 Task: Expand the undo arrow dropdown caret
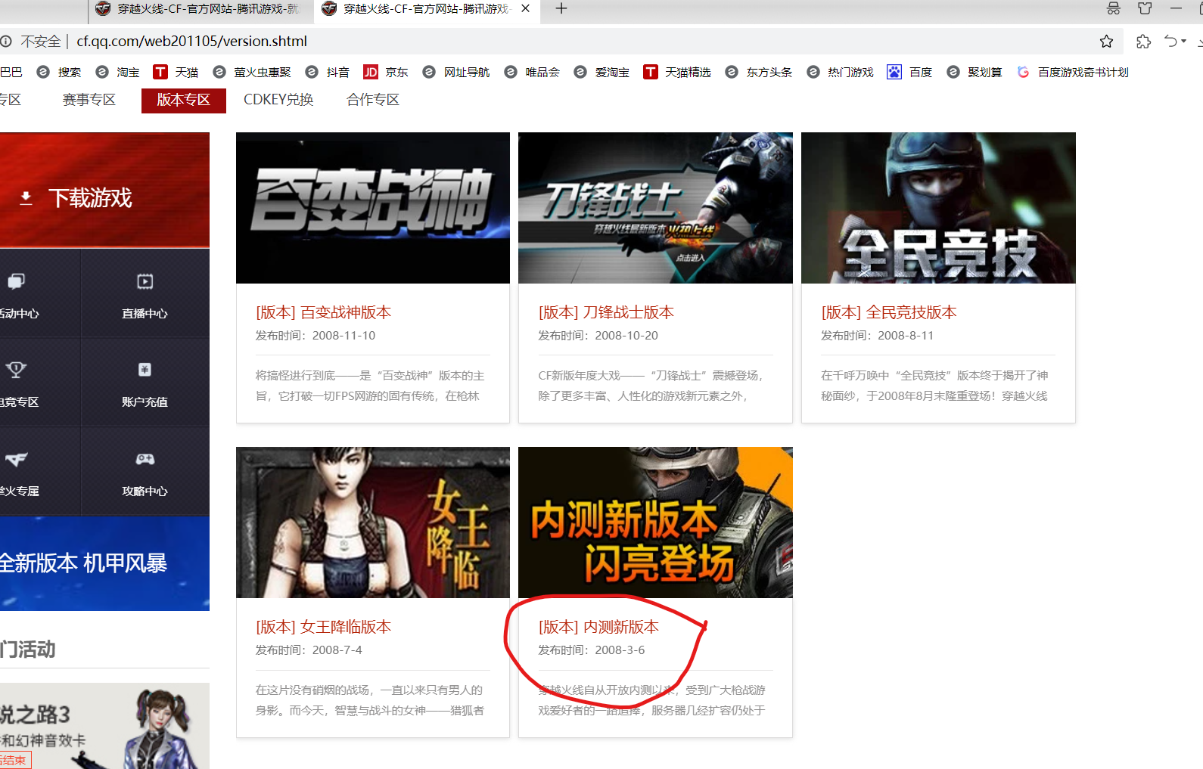click(1184, 42)
